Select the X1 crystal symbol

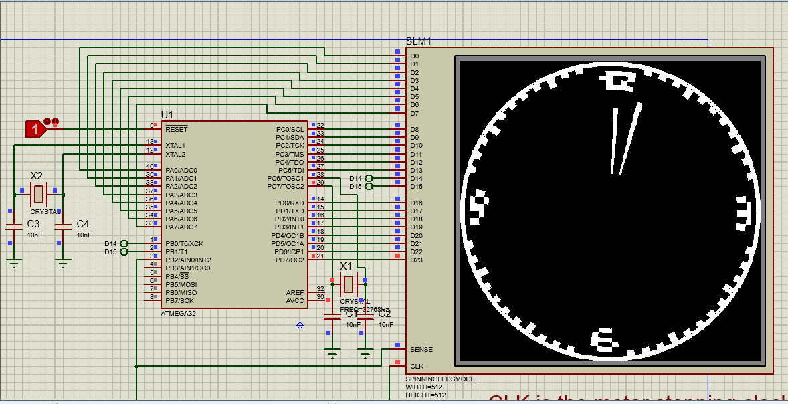click(349, 285)
